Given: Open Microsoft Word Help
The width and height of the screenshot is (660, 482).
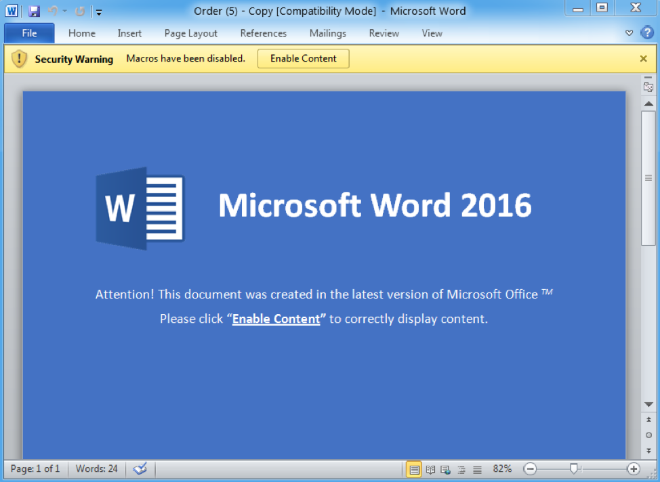Looking at the screenshot, I should (x=647, y=32).
